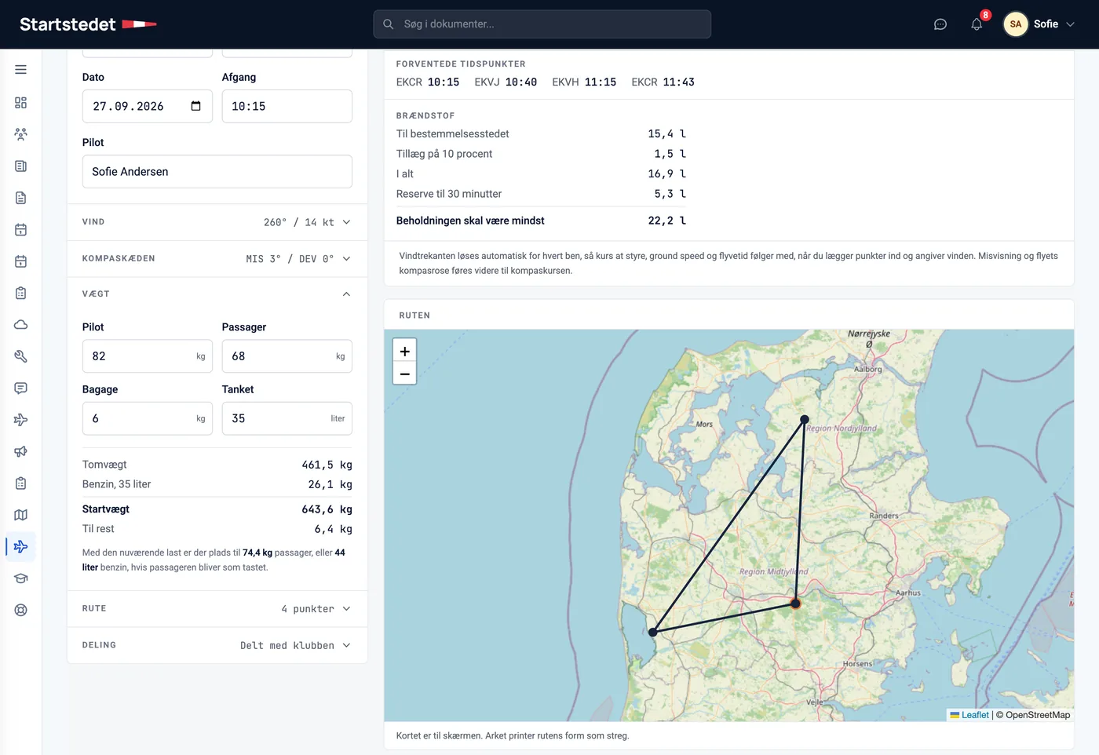Open the dashboard grid icon in sidebar
The image size is (1099, 755).
tap(21, 103)
